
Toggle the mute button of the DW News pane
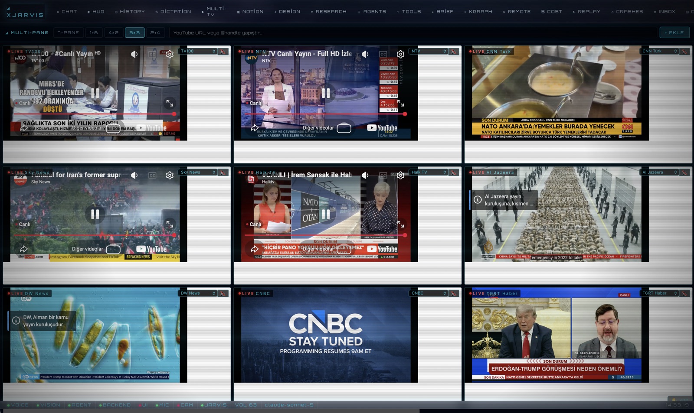tap(223, 293)
